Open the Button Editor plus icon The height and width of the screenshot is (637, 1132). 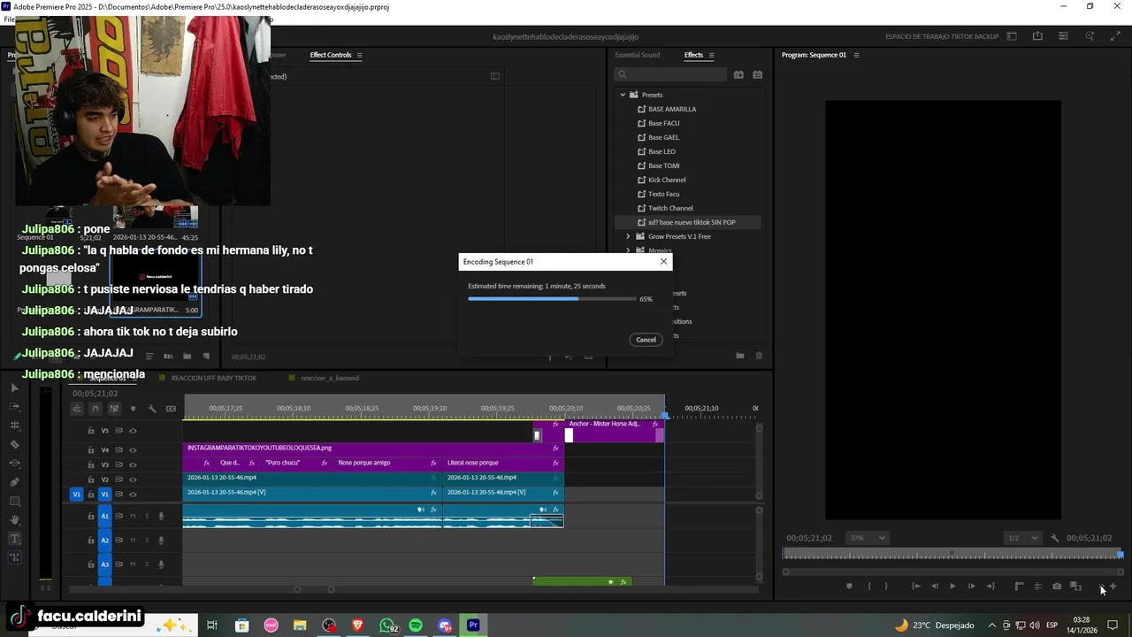click(1113, 586)
